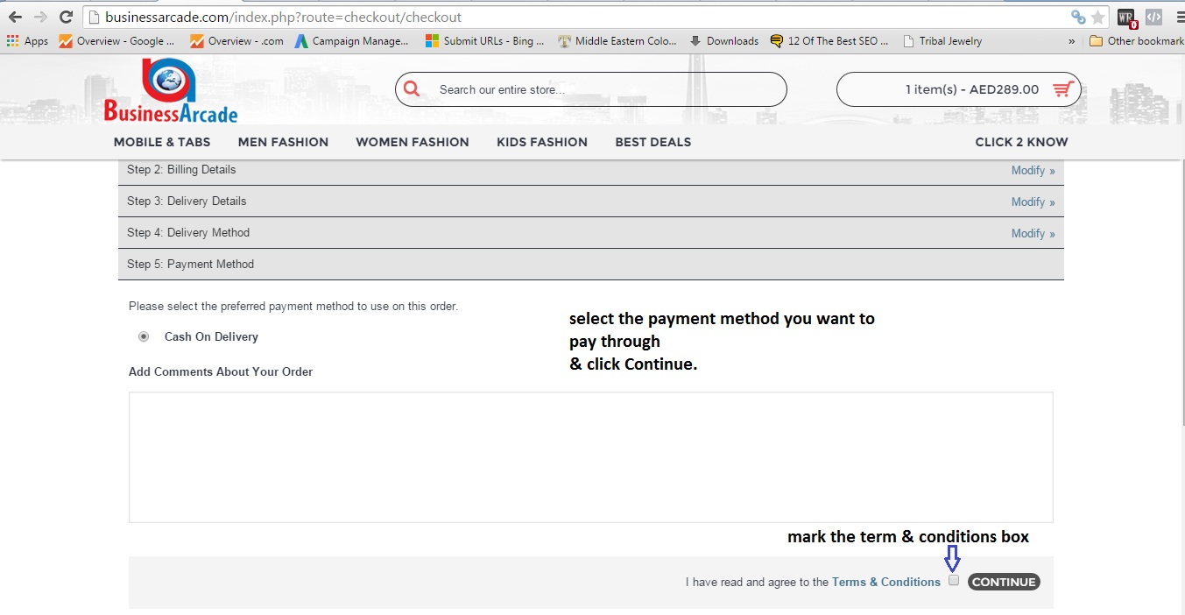
Task: Open the Submit URLs - Bing bookmark
Action: (484, 41)
